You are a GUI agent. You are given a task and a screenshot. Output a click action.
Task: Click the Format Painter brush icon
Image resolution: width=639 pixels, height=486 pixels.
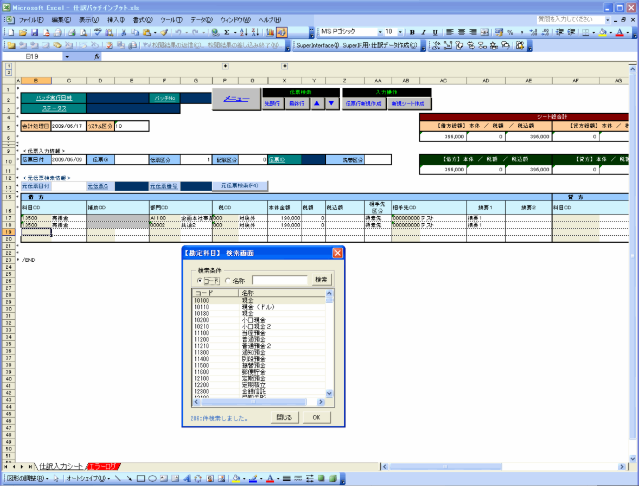pos(164,33)
